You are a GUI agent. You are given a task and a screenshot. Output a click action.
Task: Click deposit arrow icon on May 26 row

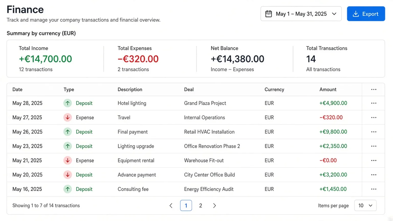click(68, 132)
